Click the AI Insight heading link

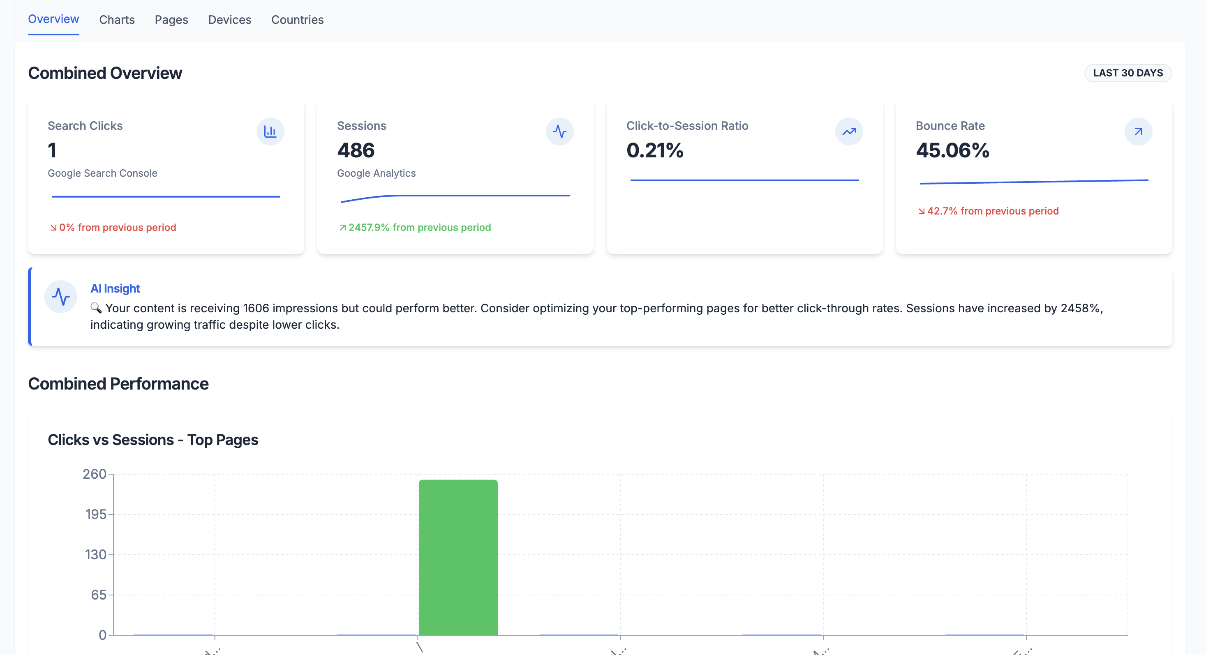(115, 288)
